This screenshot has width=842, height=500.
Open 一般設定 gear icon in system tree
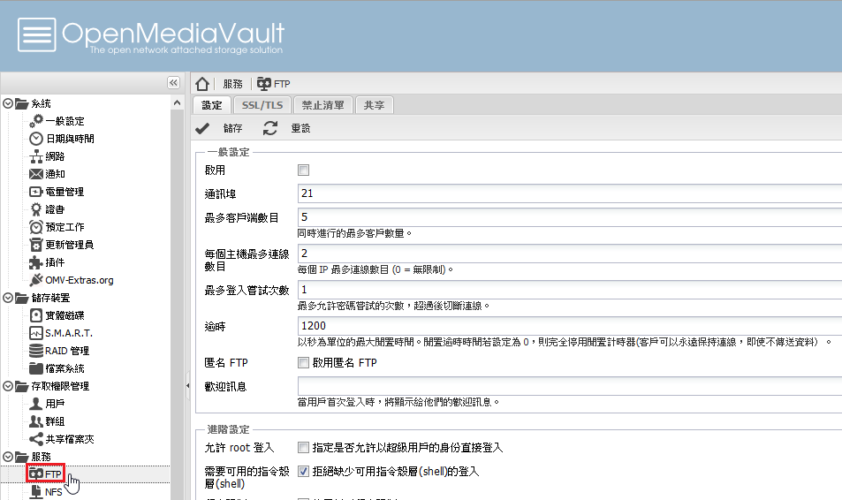(36, 121)
